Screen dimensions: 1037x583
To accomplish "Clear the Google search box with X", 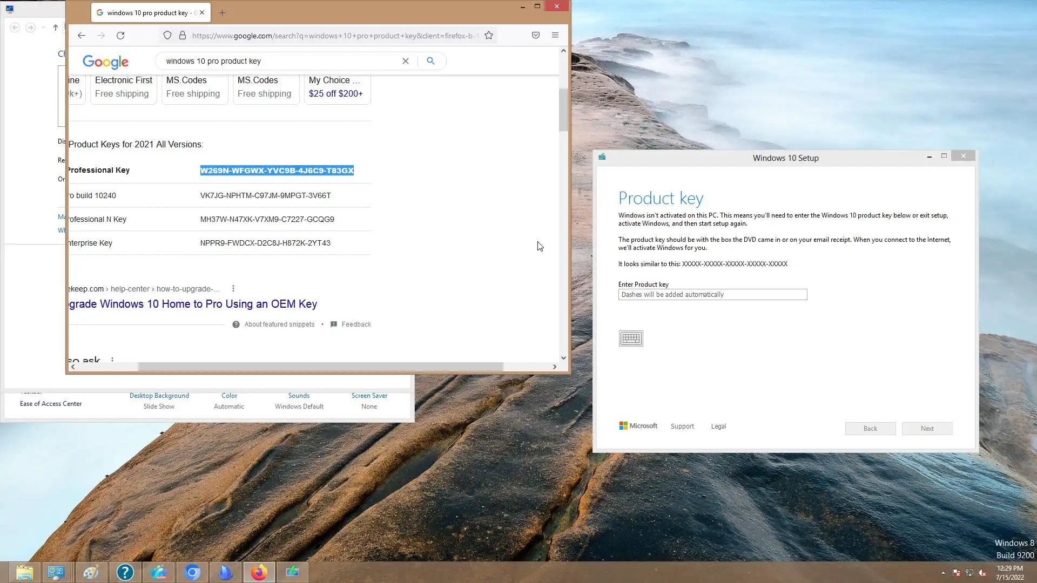I will (405, 61).
